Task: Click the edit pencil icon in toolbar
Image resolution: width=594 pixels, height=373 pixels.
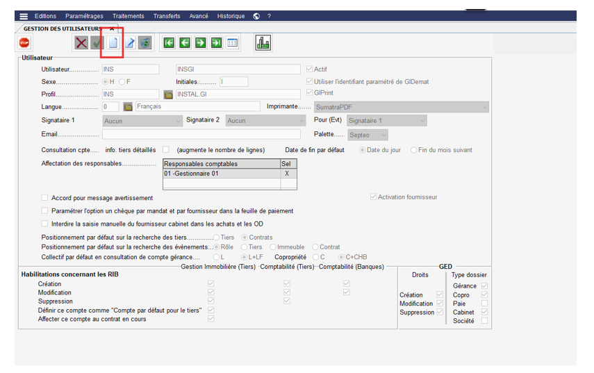Action: 129,43
